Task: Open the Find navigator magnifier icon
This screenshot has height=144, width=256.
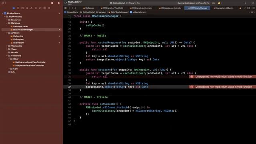Action: [27, 8]
